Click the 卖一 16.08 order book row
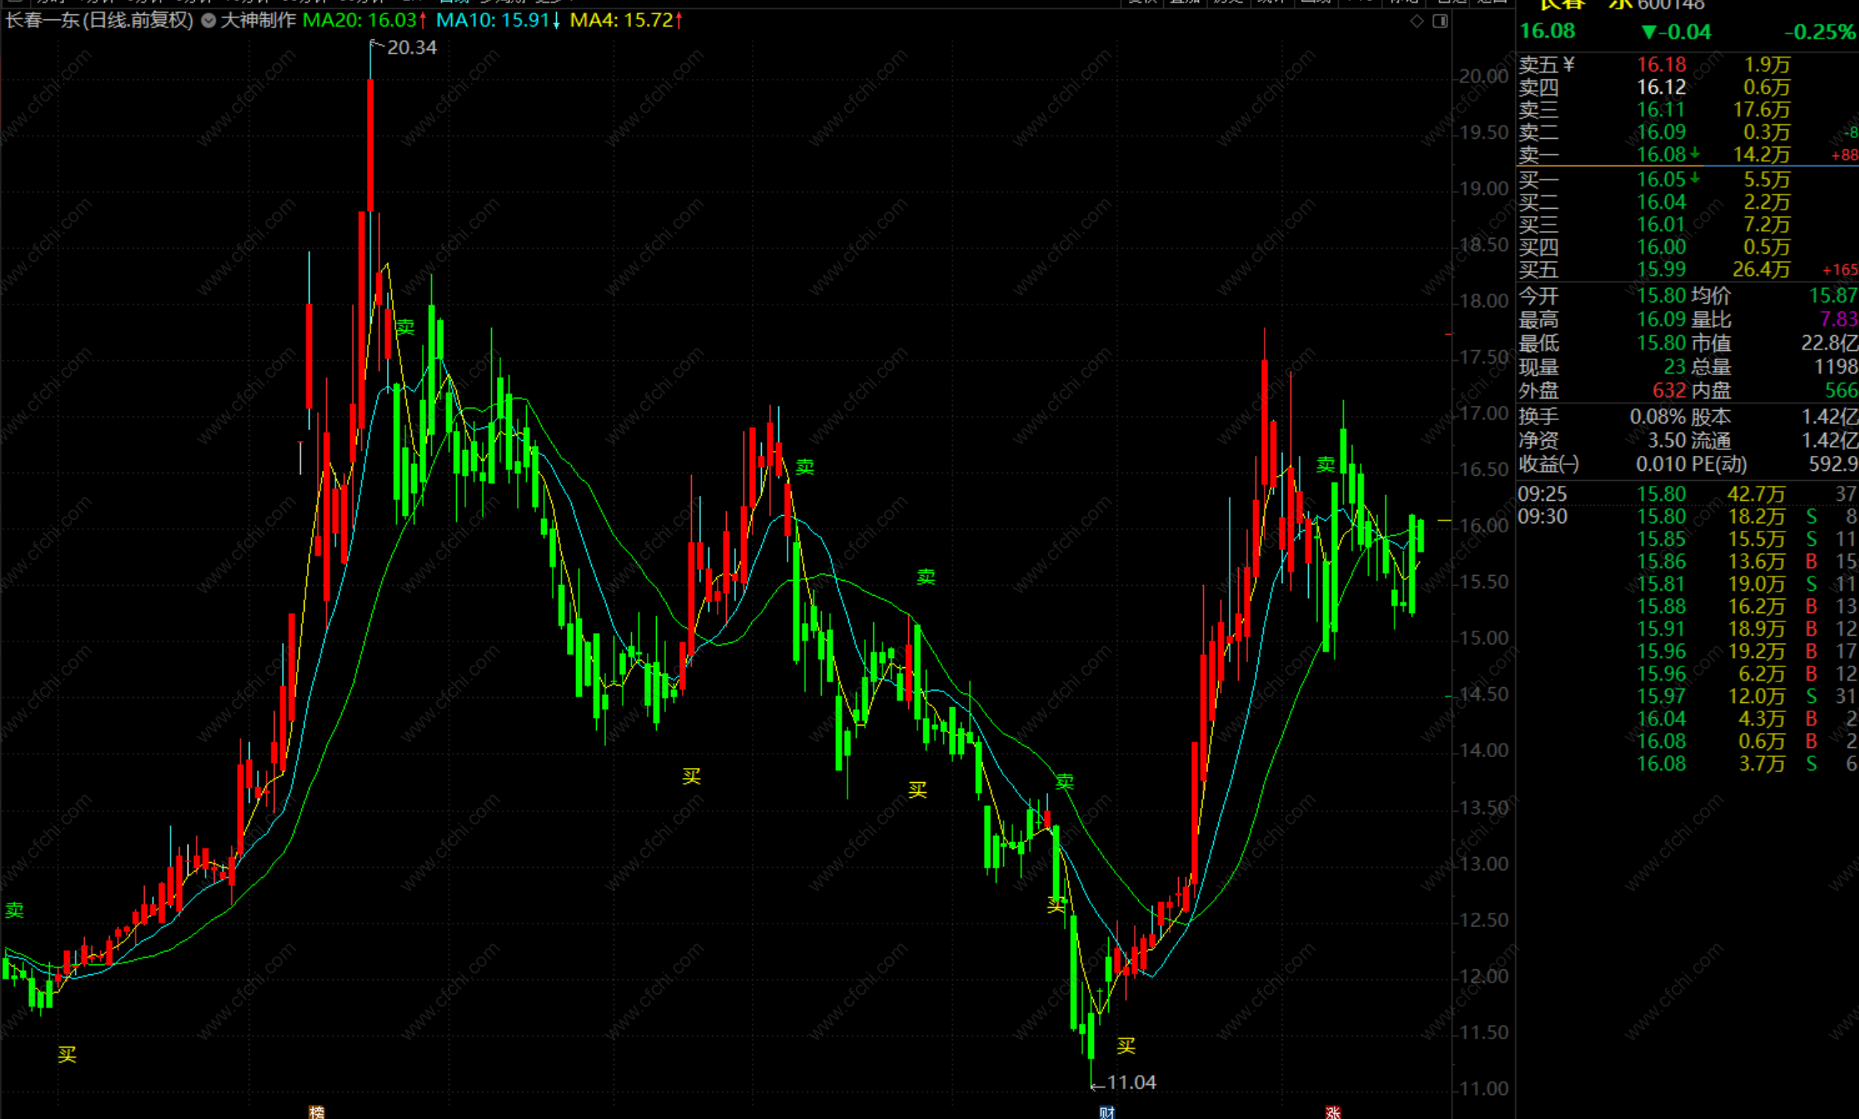The height and width of the screenshot is (1119, 1859). tap(1661, 155)
